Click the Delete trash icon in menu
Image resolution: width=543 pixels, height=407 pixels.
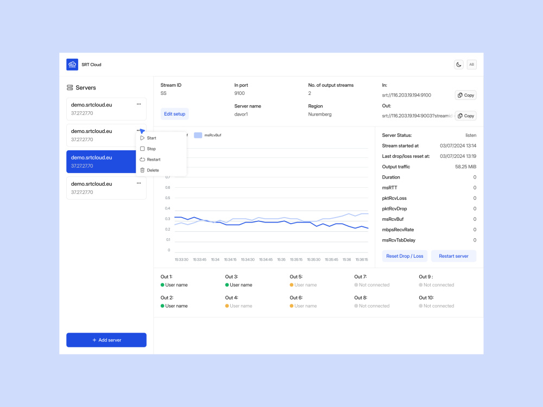(x=142, y=170)
